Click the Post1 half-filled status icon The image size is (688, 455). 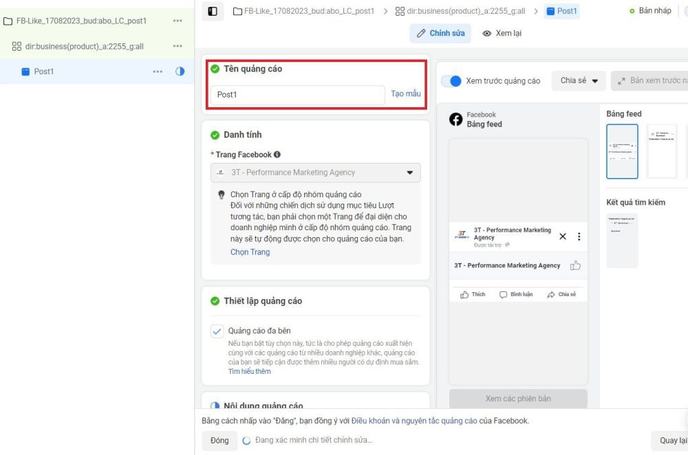coord(180,71)
